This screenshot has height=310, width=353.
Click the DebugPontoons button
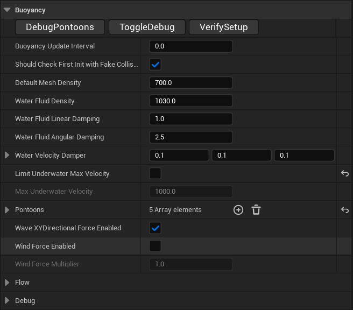tap(60, 27)
